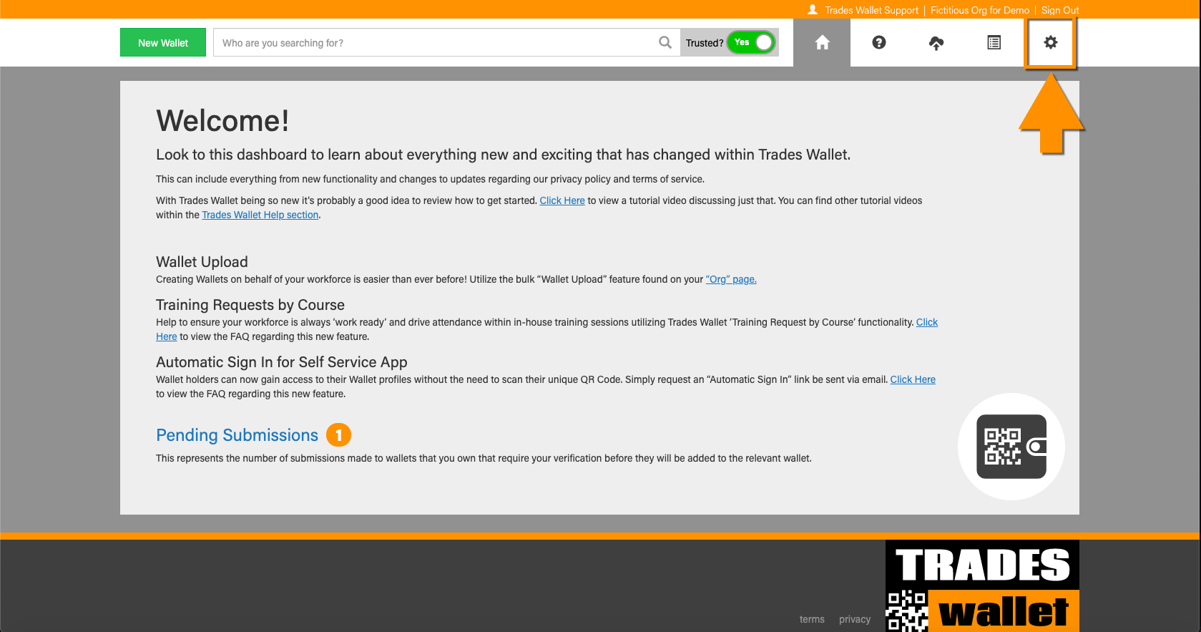1201x632 pixels.
Task: Click the New Wallet button
Action: pos(163,43)
